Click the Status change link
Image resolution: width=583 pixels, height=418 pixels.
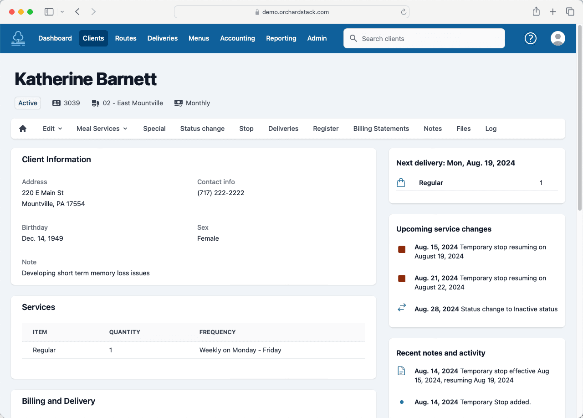point(202,129)
